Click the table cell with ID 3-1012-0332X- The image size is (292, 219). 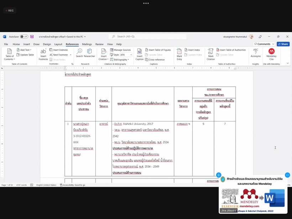(x=84, y=148)
